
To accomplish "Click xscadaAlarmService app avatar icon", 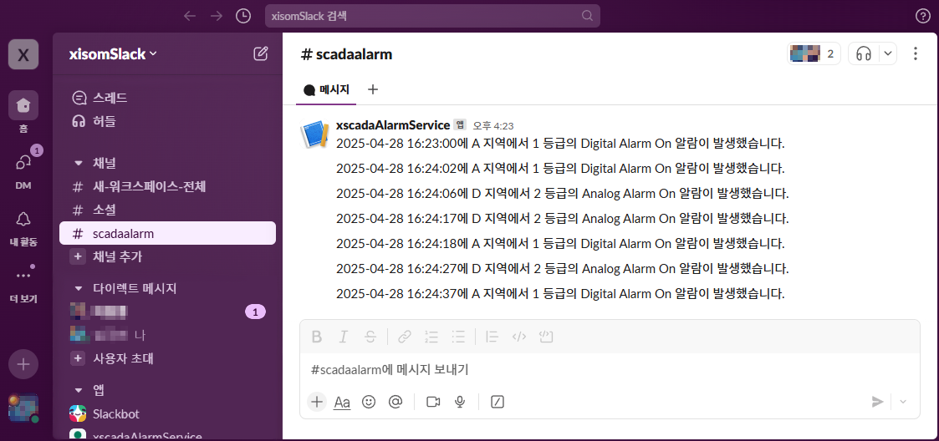I will [x=314, y=134].
